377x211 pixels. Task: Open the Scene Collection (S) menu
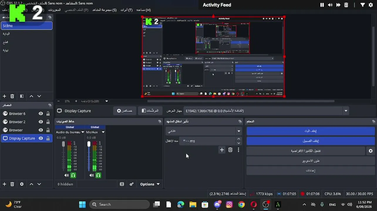(105, 10)
